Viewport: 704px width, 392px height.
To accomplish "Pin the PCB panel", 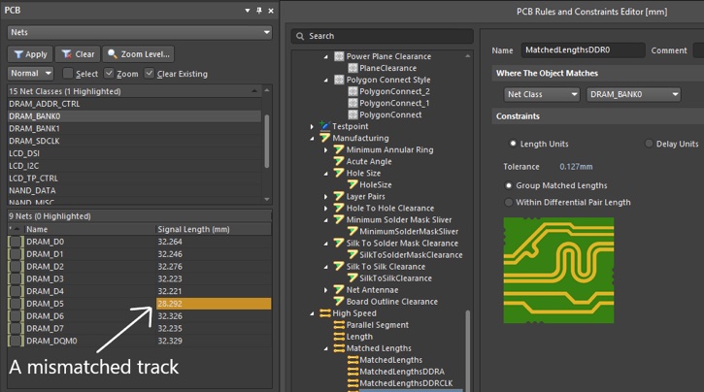I will [258, 11].
